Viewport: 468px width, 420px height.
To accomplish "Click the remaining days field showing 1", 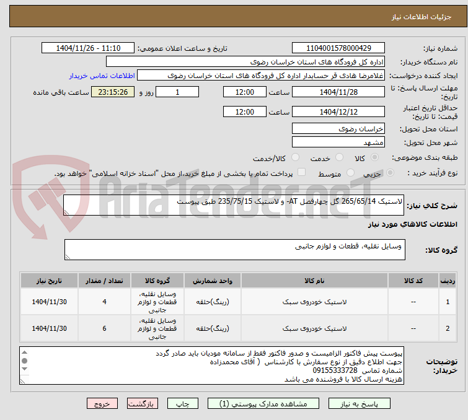I will (x=177, y=92).
